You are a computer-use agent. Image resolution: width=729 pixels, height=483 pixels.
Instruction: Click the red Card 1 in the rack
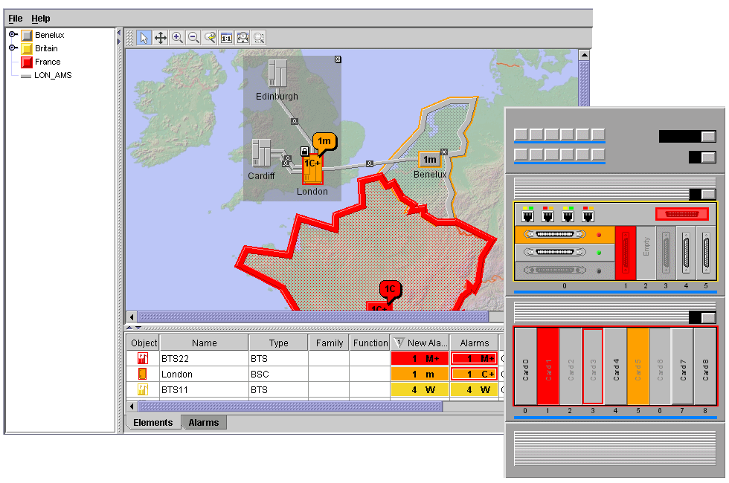point(547,366)
